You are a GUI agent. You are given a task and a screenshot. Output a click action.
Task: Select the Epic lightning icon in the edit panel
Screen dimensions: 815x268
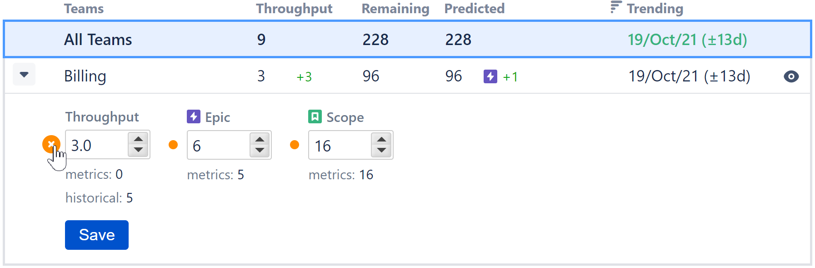pos(193,117)
